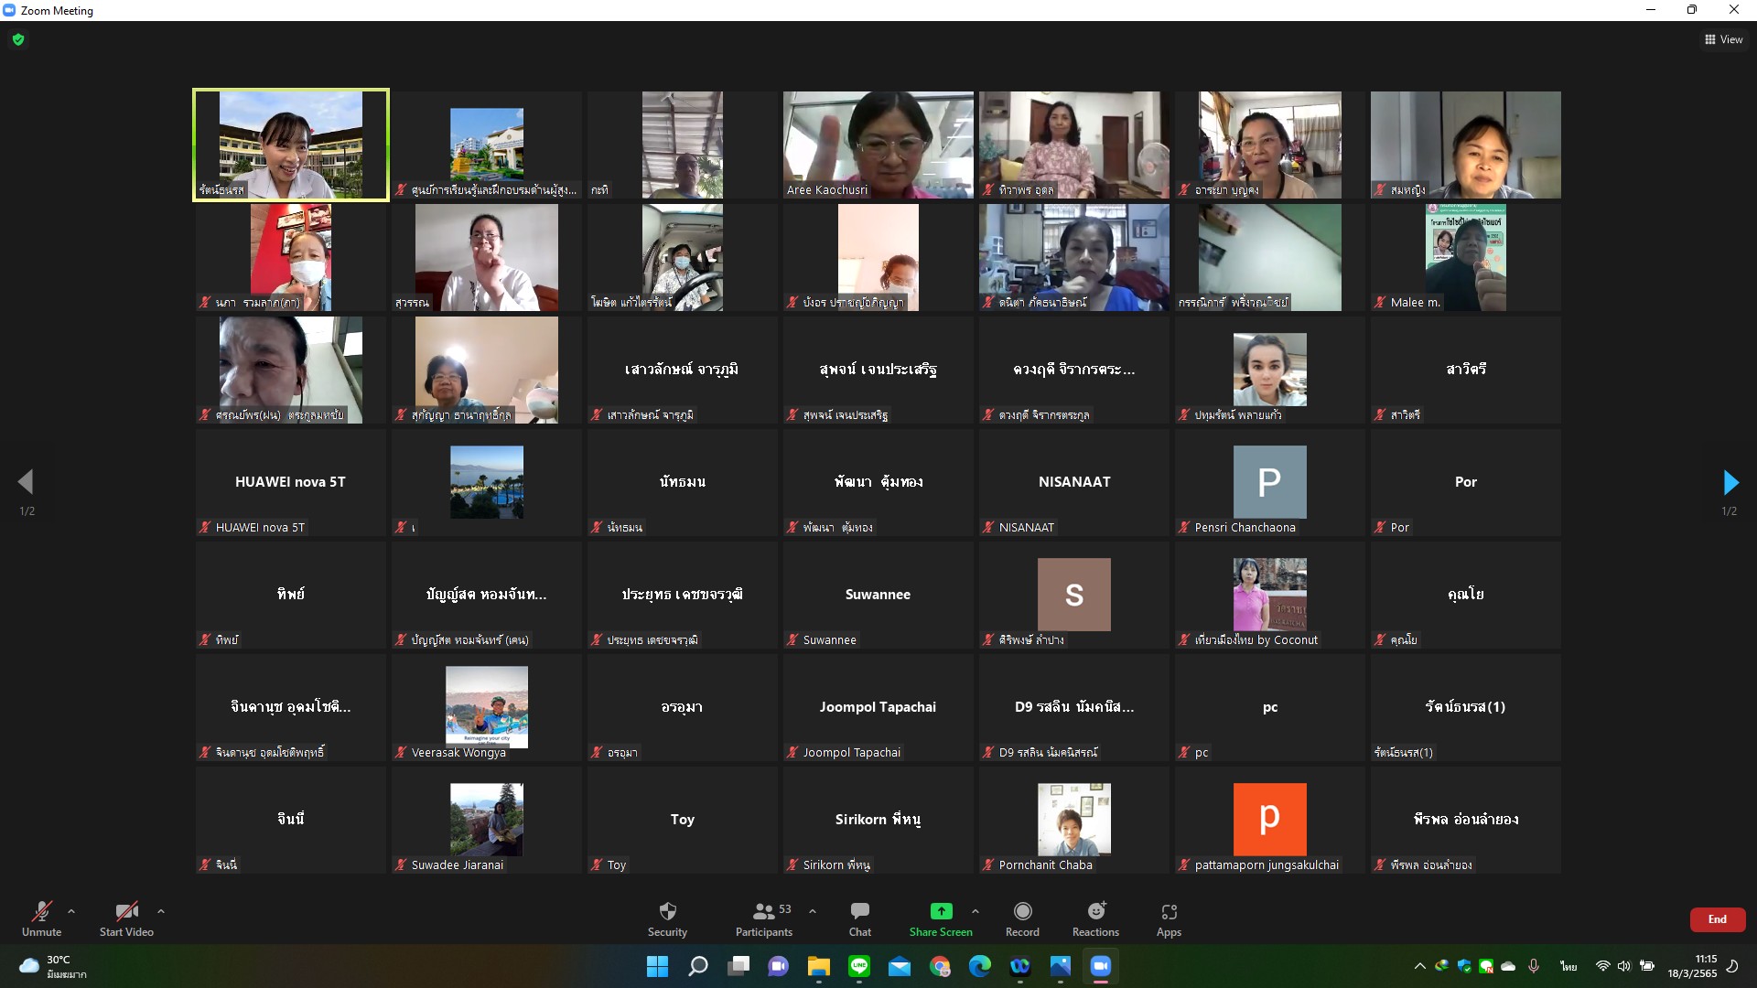Start recording with the Record icon

[x=1022, y=911]
